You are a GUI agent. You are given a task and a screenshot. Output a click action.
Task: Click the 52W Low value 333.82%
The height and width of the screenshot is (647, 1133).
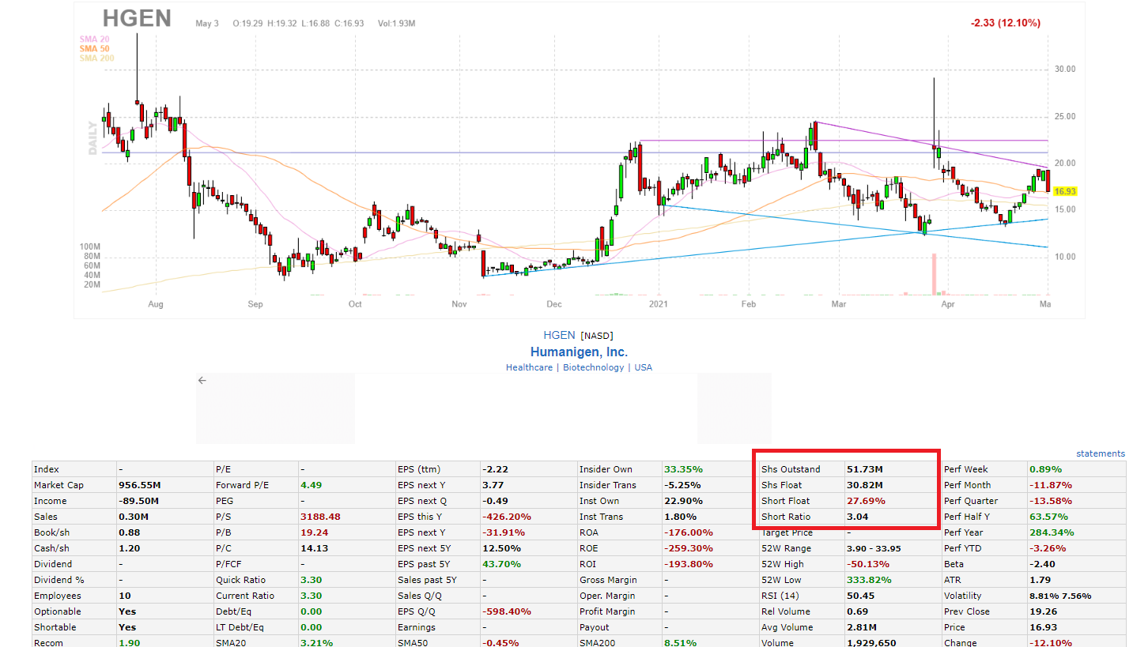pyautogui.click(x=869, y=580)
